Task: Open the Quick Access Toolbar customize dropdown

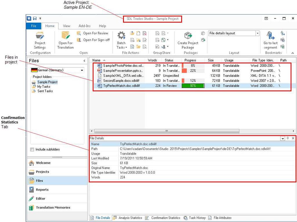Action: (x=40, y=18)
